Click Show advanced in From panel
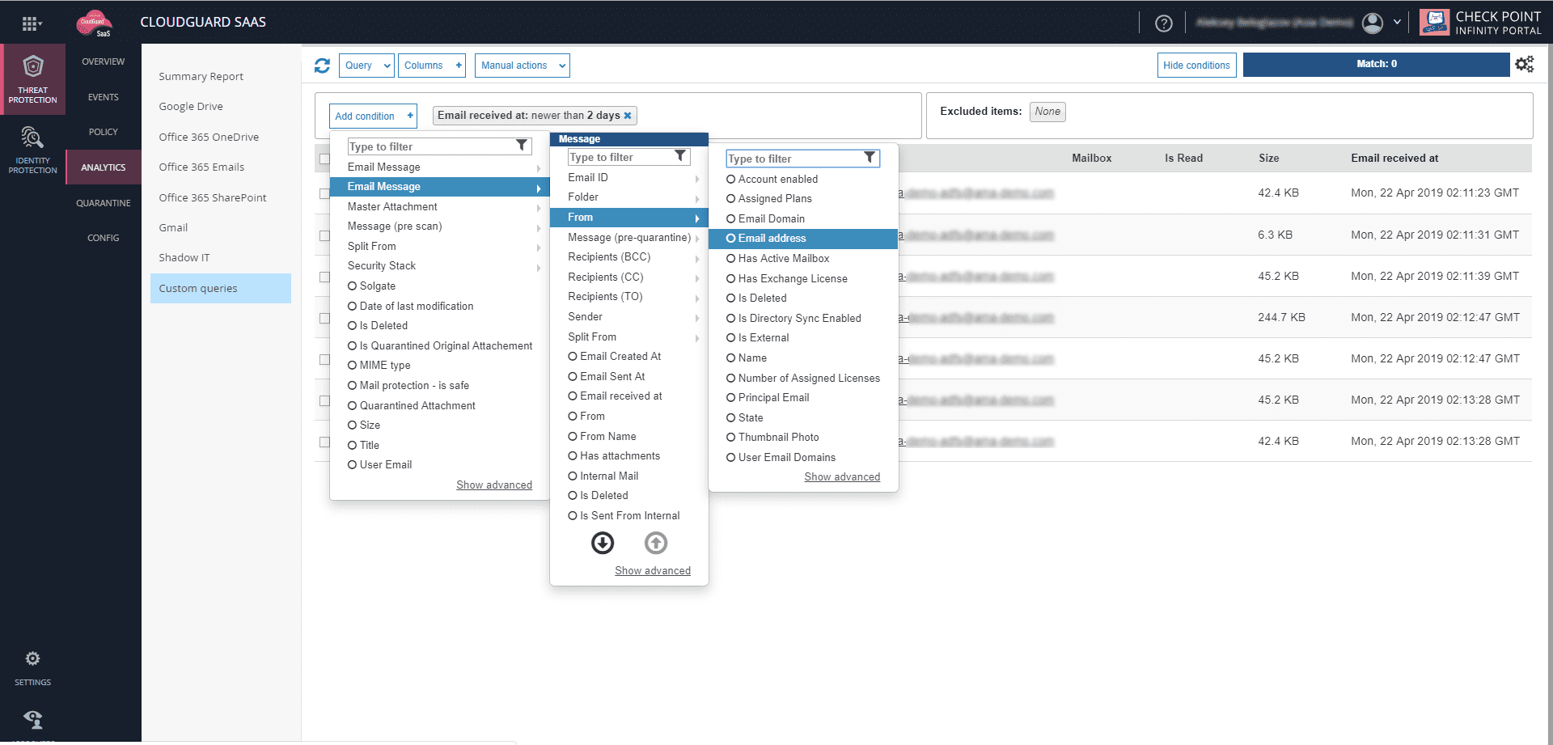The height and width of the screenshot is (745, 1553). click(842, 477)
